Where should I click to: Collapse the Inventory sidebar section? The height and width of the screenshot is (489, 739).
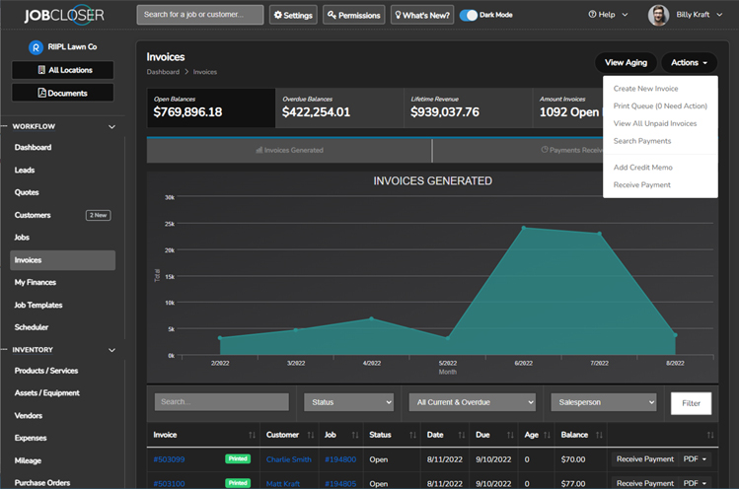point(111,349)
